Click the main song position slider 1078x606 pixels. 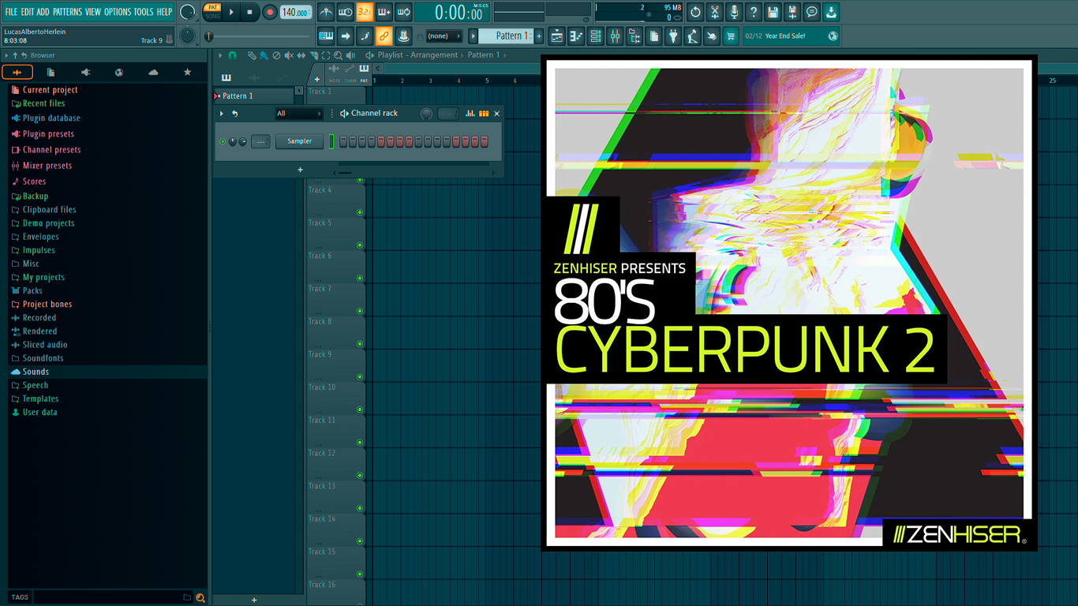(258, 36)
